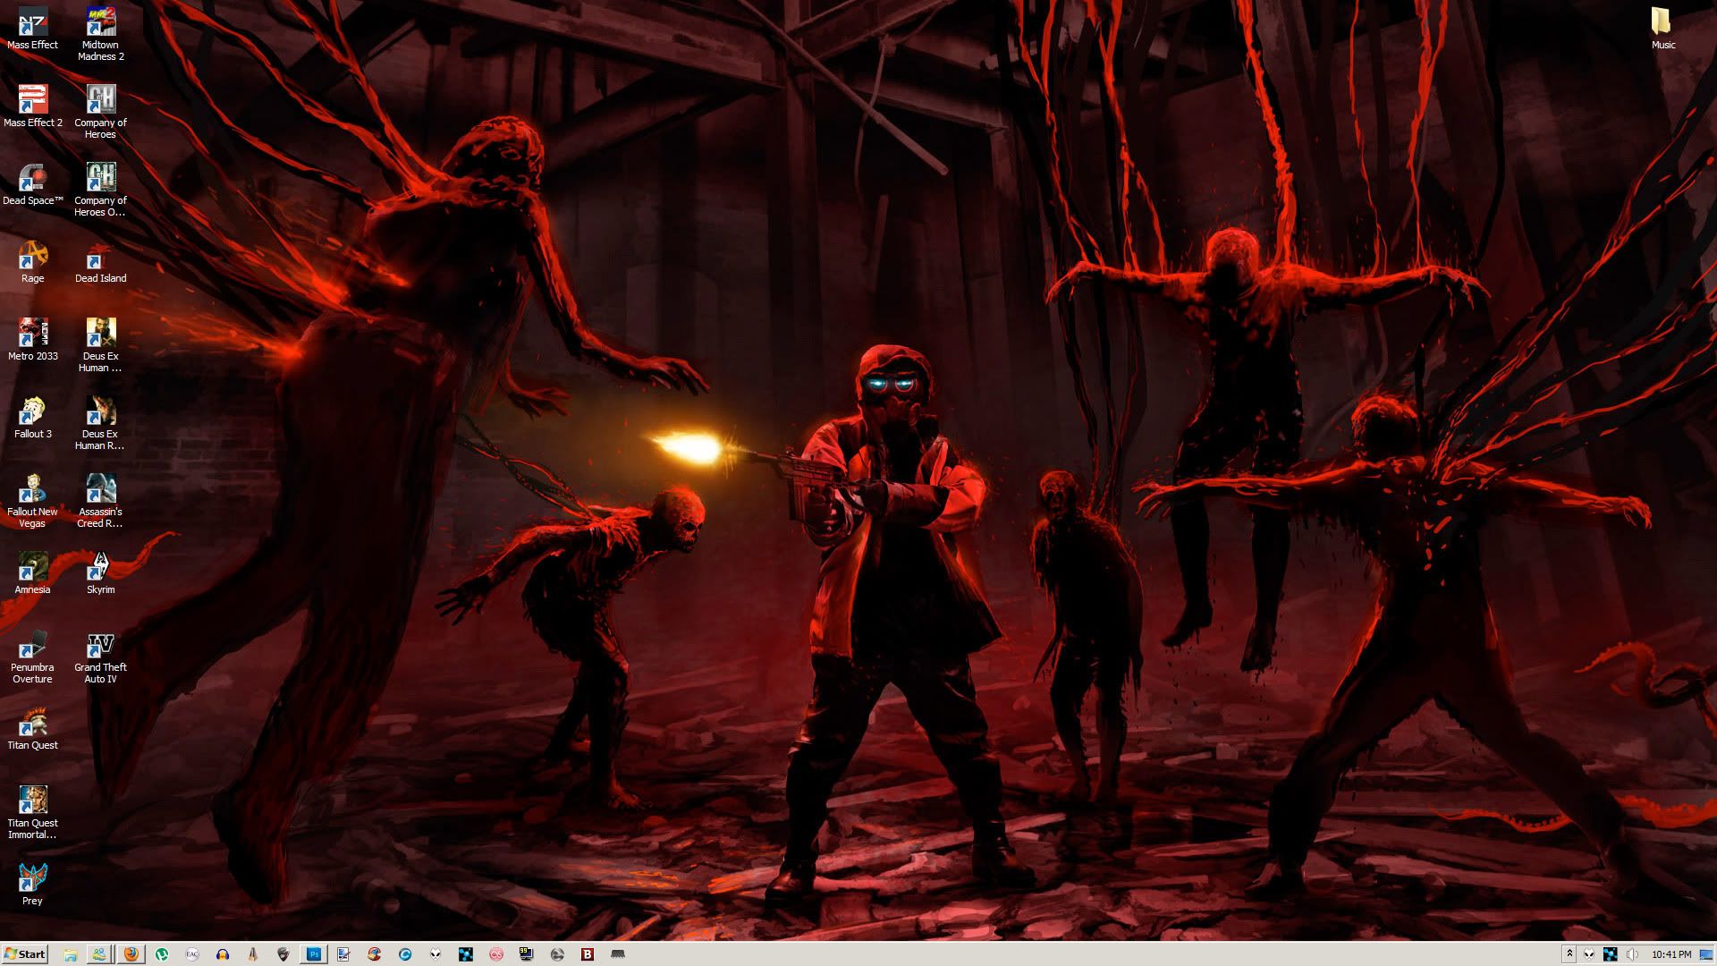Viewport: 1717px width, 966px height.
Task: Click the Titan Quest shortcut icon
Action: tap(33, 723)
